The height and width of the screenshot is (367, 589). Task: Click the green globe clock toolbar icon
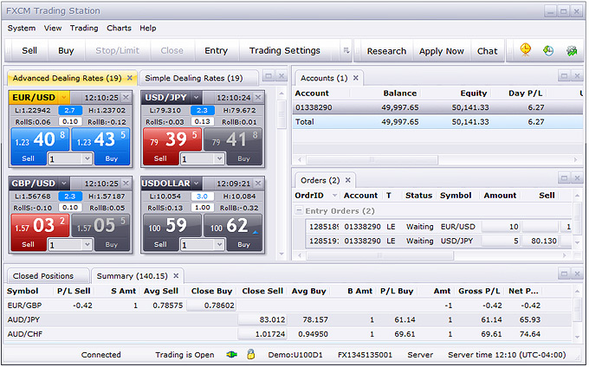coord(548,51)
